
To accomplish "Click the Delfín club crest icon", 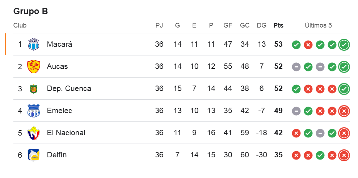I will [x=34, y=155].
